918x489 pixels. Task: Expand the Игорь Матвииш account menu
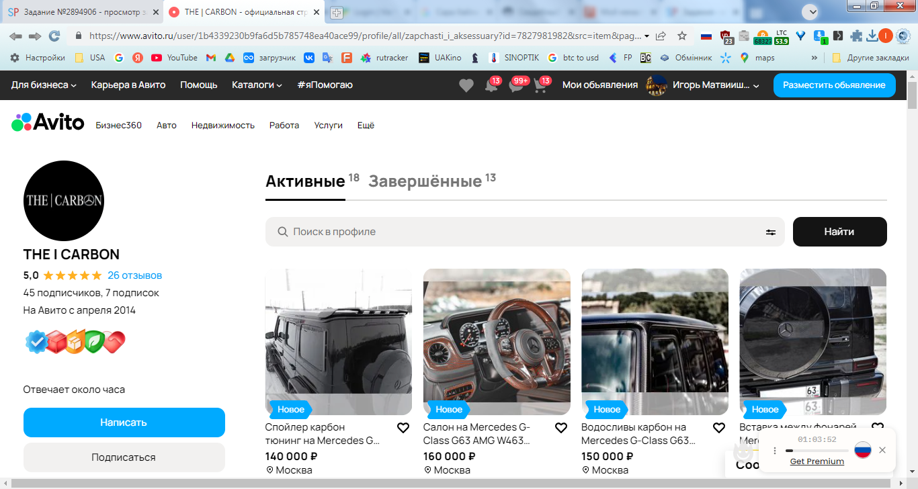pos(703,85)
